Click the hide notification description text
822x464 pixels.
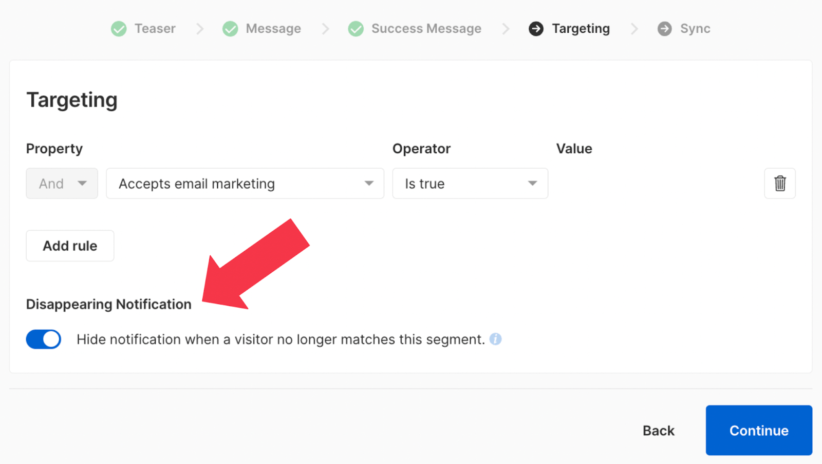click(x=281, y=339)
